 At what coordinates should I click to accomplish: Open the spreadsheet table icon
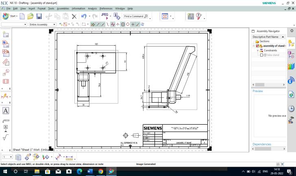pos(191,16)
